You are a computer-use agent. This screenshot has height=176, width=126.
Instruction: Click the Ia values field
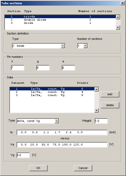tap(62, 132)
